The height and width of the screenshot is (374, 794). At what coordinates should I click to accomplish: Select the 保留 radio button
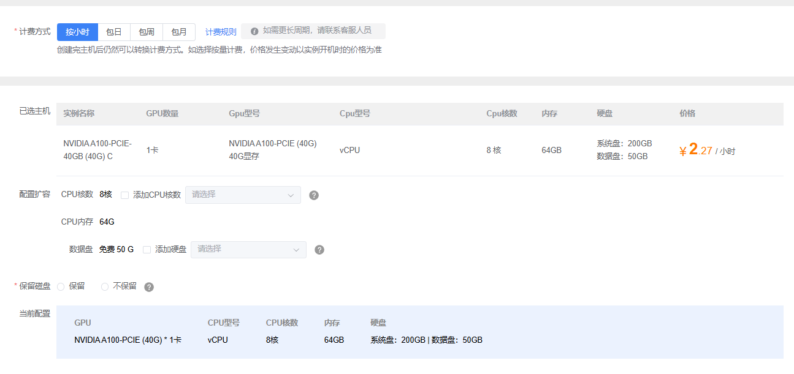61,286
